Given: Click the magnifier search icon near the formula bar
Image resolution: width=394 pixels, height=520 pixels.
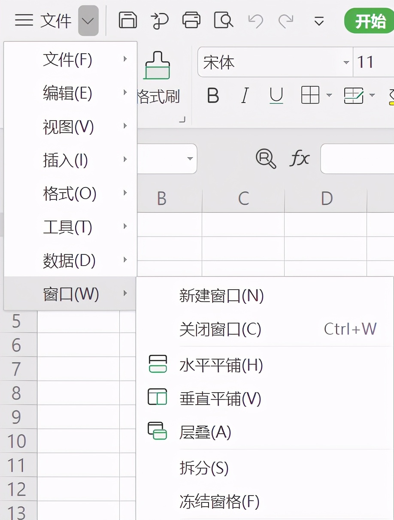Looking at the screenshot, I should [266, 159].
